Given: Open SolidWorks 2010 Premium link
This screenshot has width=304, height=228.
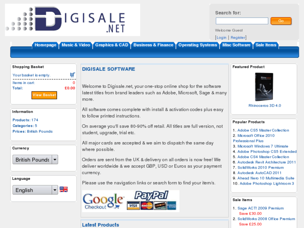Looking at the screenshot, I should coord(261,167).
